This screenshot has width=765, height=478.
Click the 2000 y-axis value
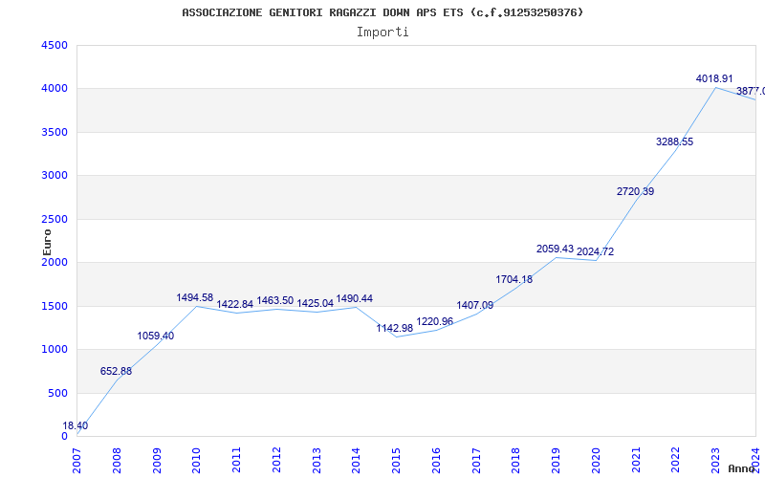(55, 262)
